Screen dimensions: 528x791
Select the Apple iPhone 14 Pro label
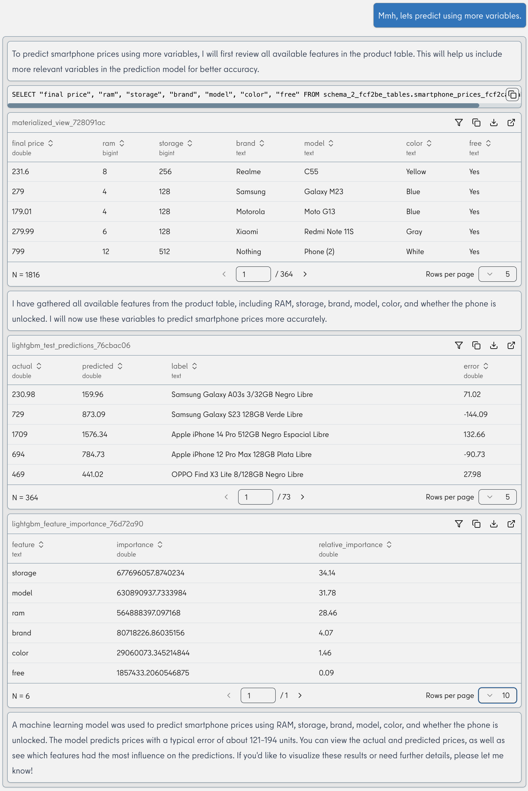pos(250,434)
